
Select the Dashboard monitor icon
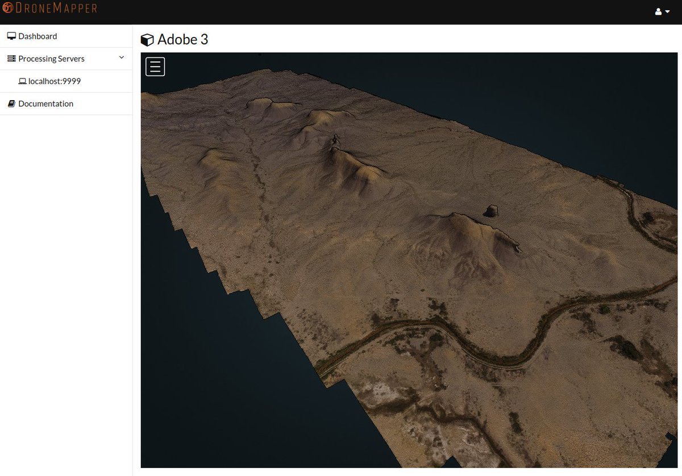pos(11,35)
